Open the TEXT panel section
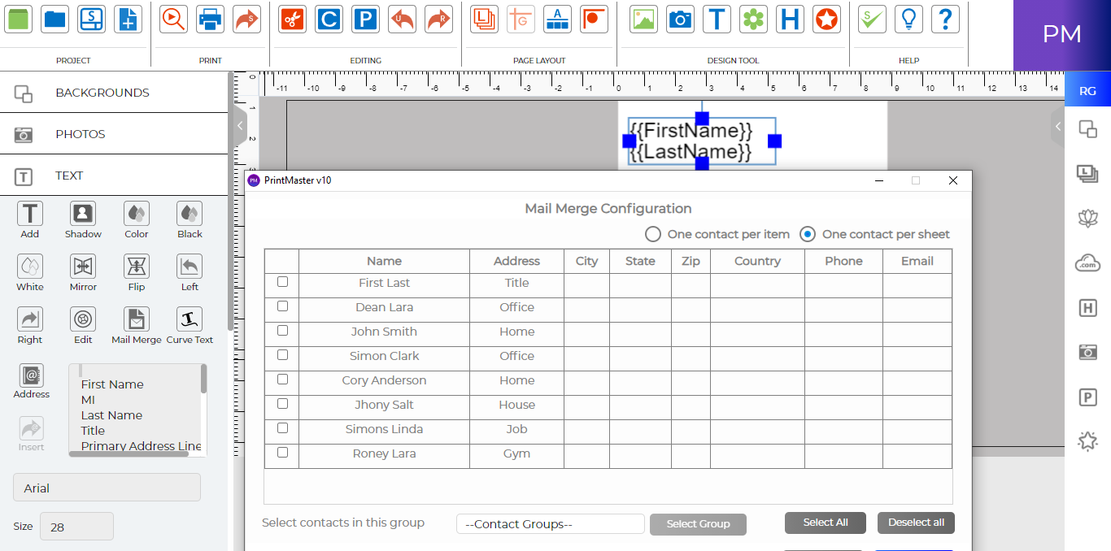Screen dimensions: 1111x551 pyautogui.click(x=114, y=176)
